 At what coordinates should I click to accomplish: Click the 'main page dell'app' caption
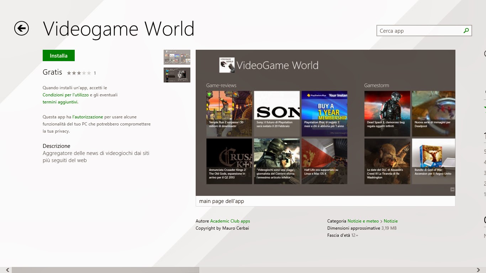pyautogui.click(x=222, y=201)
